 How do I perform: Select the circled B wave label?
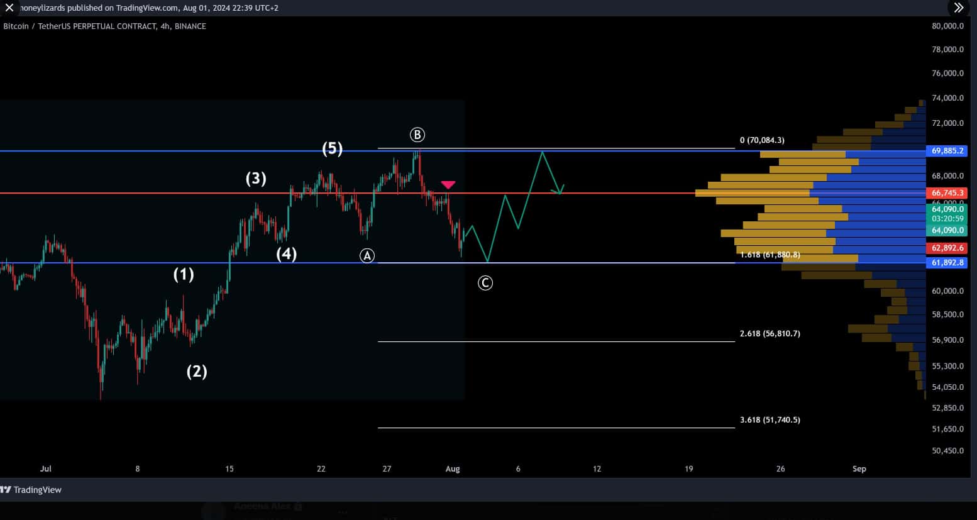(x=417, y=135)
